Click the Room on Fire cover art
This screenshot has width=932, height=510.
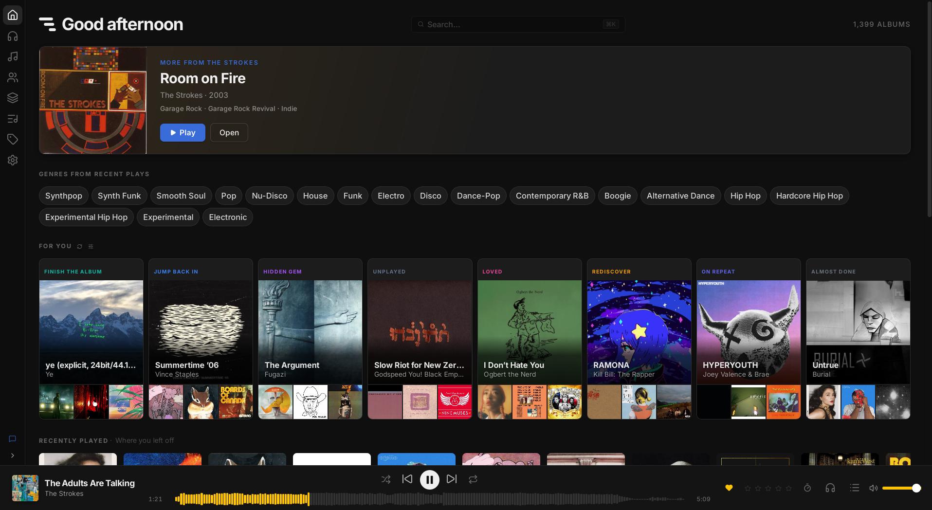point(93,100)
